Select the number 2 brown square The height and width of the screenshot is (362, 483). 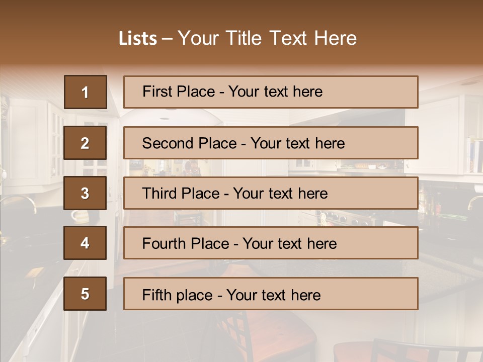point(85,143)
